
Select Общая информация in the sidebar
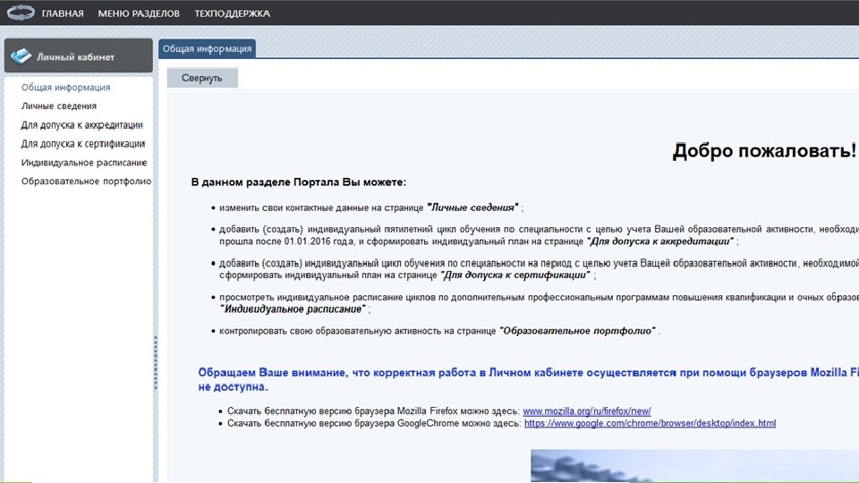click(65, 87)
